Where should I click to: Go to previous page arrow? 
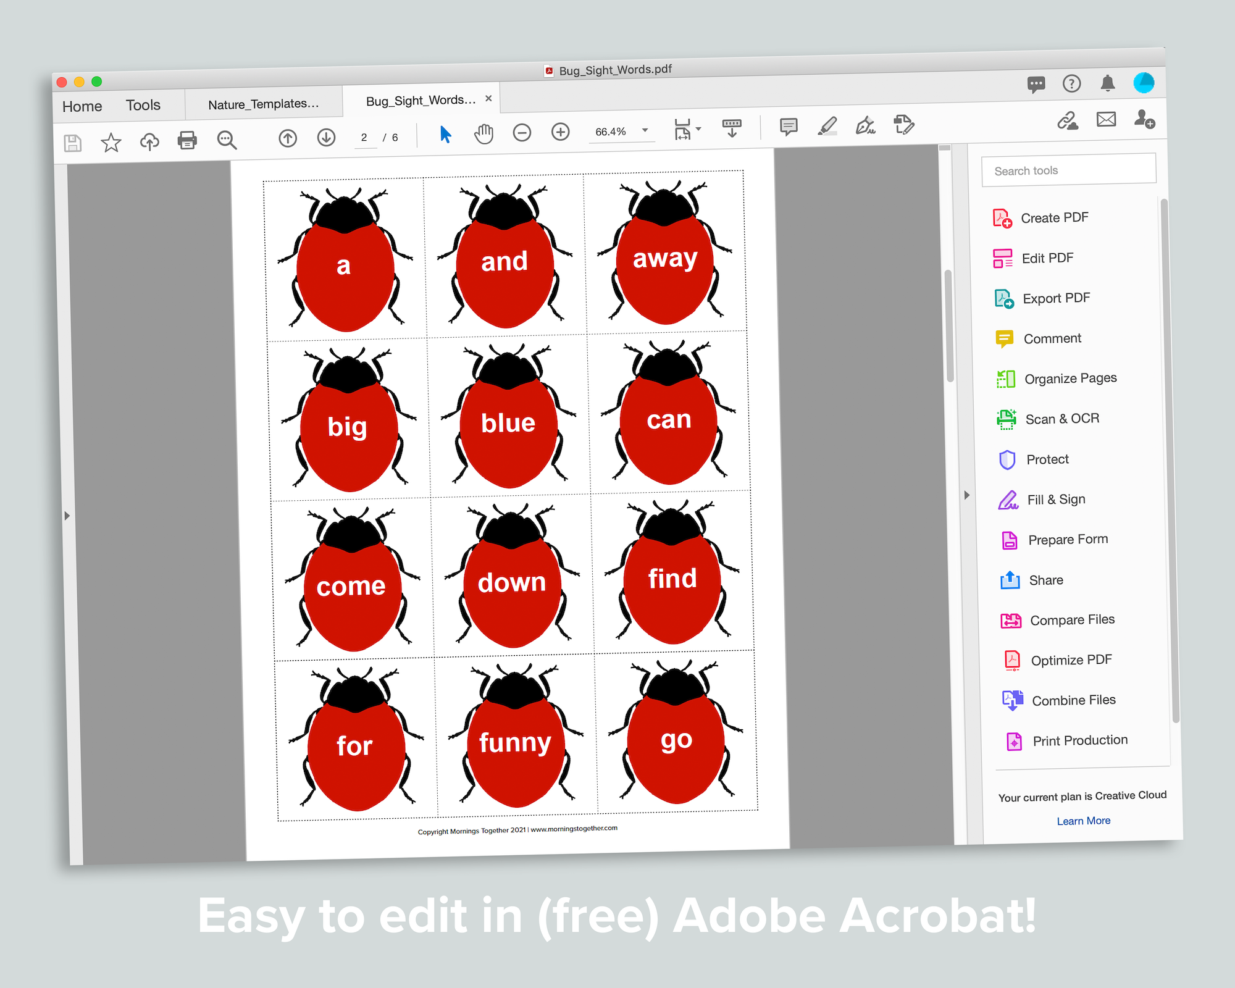point(288,138)
